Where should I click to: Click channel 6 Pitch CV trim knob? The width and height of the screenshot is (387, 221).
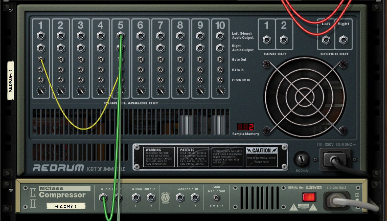(x=141, y=91)
